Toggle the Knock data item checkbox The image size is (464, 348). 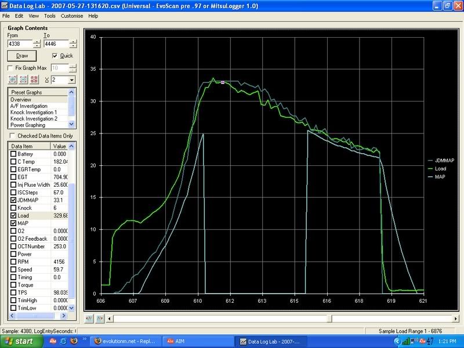(13, 207)
